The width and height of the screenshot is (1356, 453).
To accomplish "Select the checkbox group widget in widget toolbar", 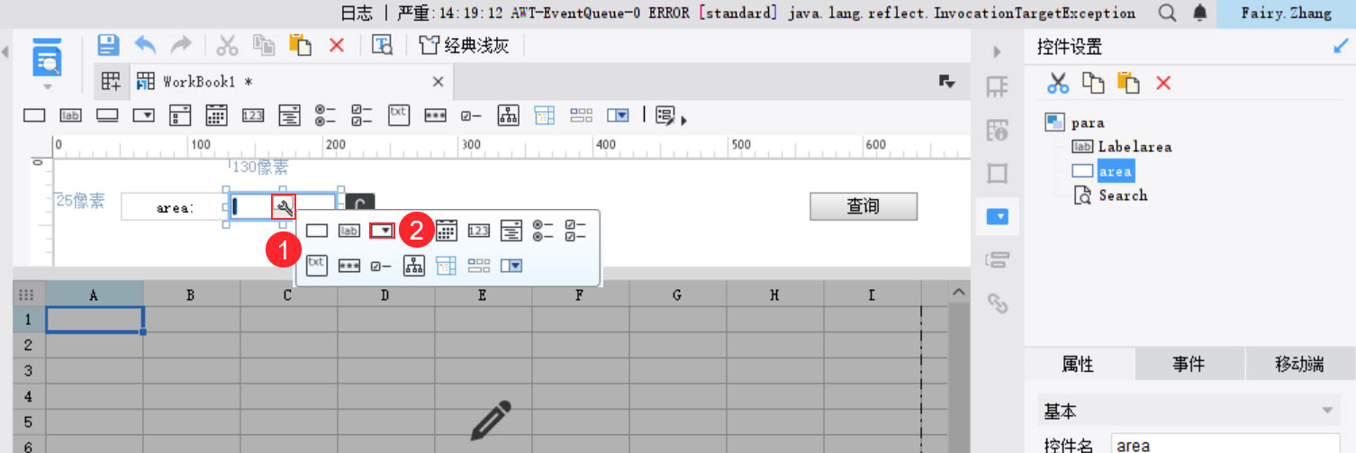I will click(361, 114).
